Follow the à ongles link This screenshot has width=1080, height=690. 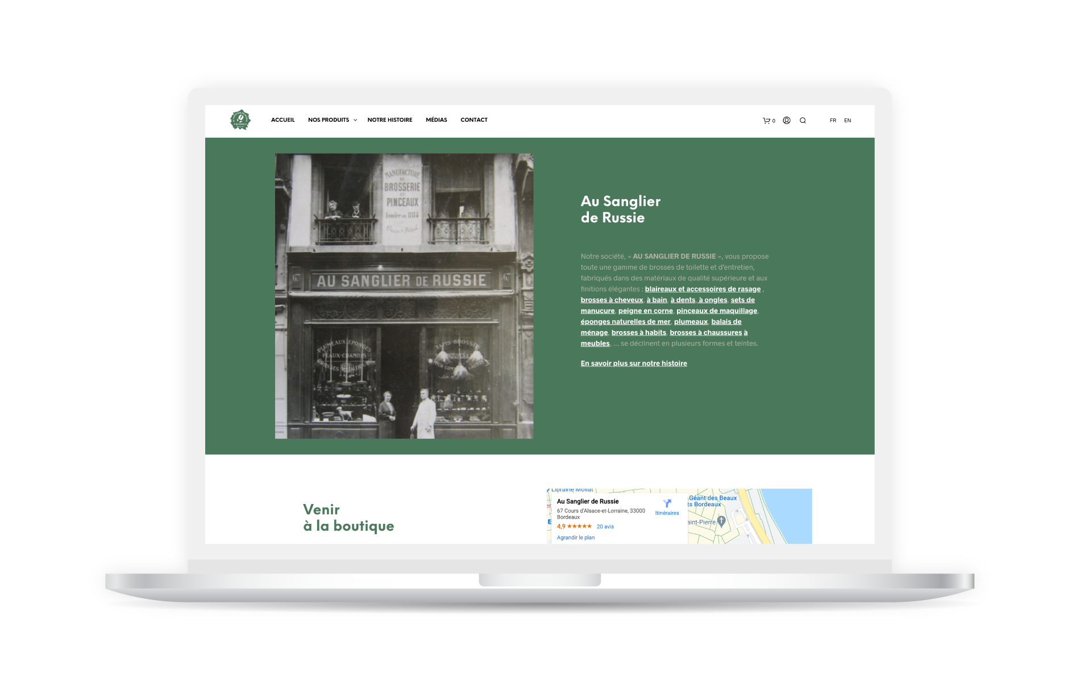pos(713,300)
